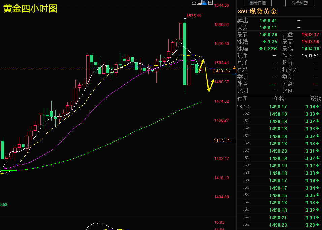Image resolution: width=322 pixels, height=230 pixels.
Task: Click the 1447.21 orange axis label
Action: 222,141
